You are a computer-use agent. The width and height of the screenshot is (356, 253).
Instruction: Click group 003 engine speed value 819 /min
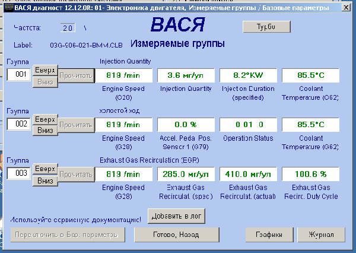click(x=123, y=174)
